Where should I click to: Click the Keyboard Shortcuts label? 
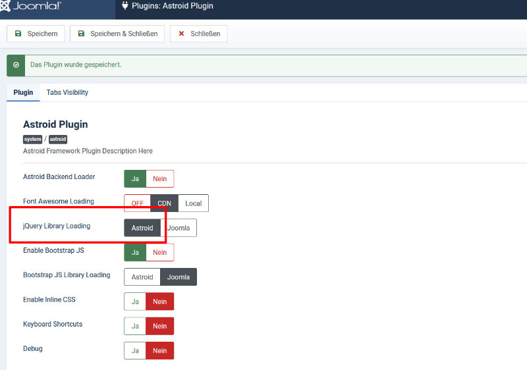(x=53, y=324)
